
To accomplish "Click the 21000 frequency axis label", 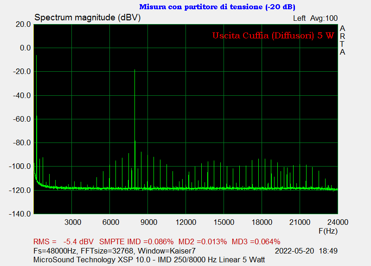I will pos(300,222).
